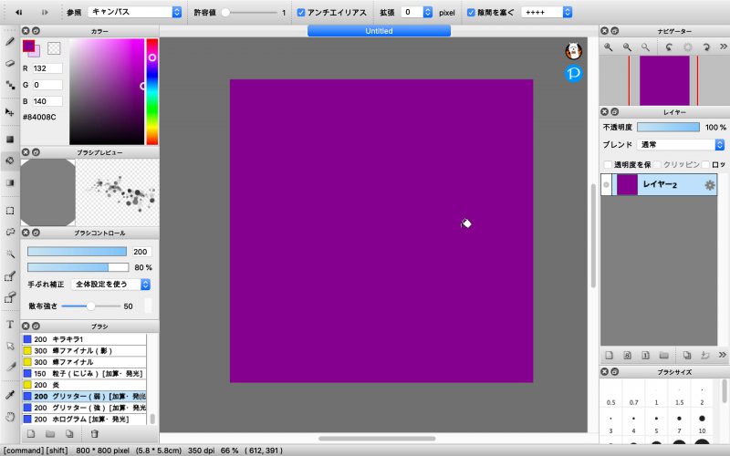The height and width of the screenshot is (456, 730).
Task: Open the 参照 キャンバス dropdown
Action: click(136, 13)
